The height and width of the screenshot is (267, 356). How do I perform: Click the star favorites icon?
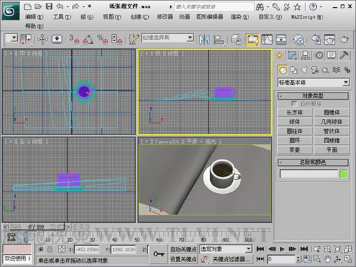(297, 7)
